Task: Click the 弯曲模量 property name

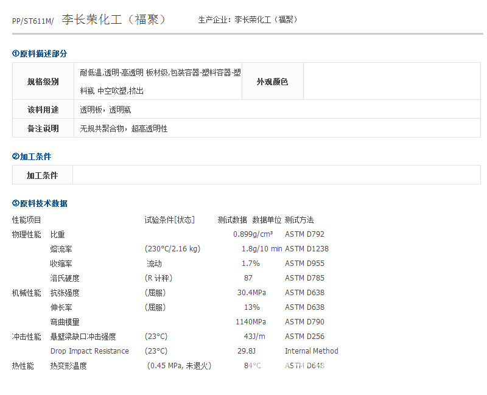Action: (65, 322)
